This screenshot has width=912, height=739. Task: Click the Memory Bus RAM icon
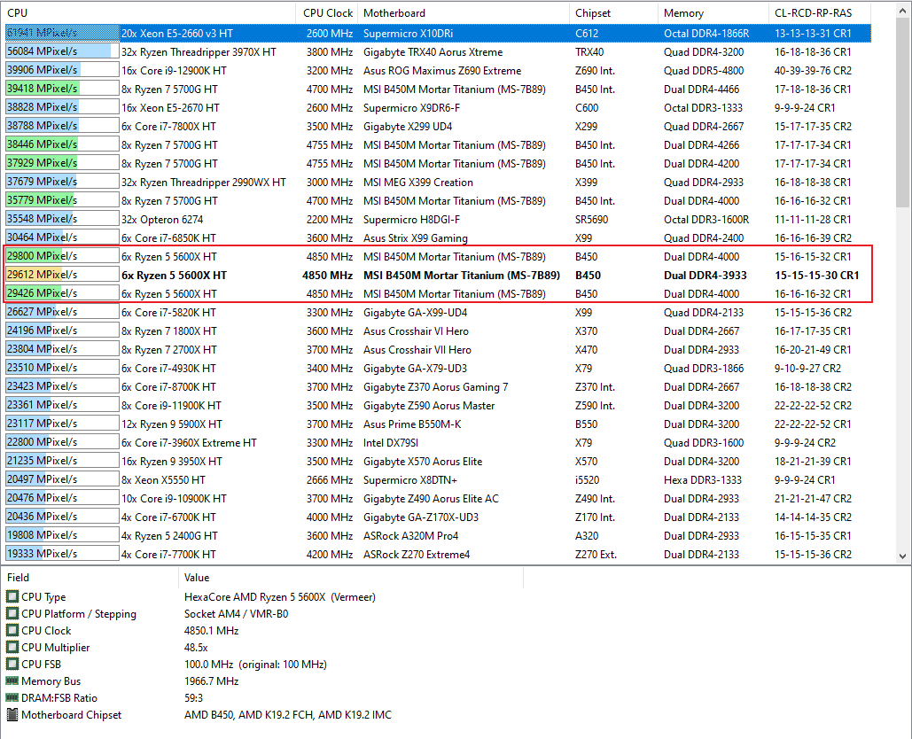click(x=12, y=681)
